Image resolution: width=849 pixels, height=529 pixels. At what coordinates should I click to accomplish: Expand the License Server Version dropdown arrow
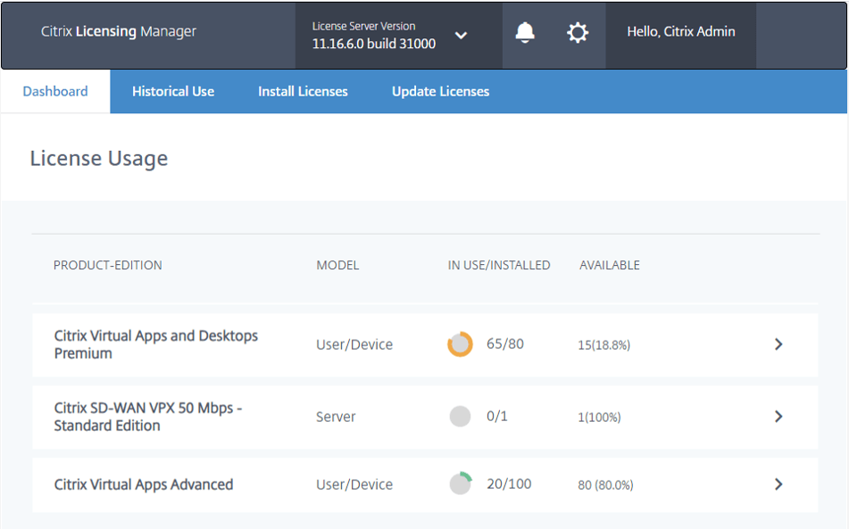click(461, 36)
